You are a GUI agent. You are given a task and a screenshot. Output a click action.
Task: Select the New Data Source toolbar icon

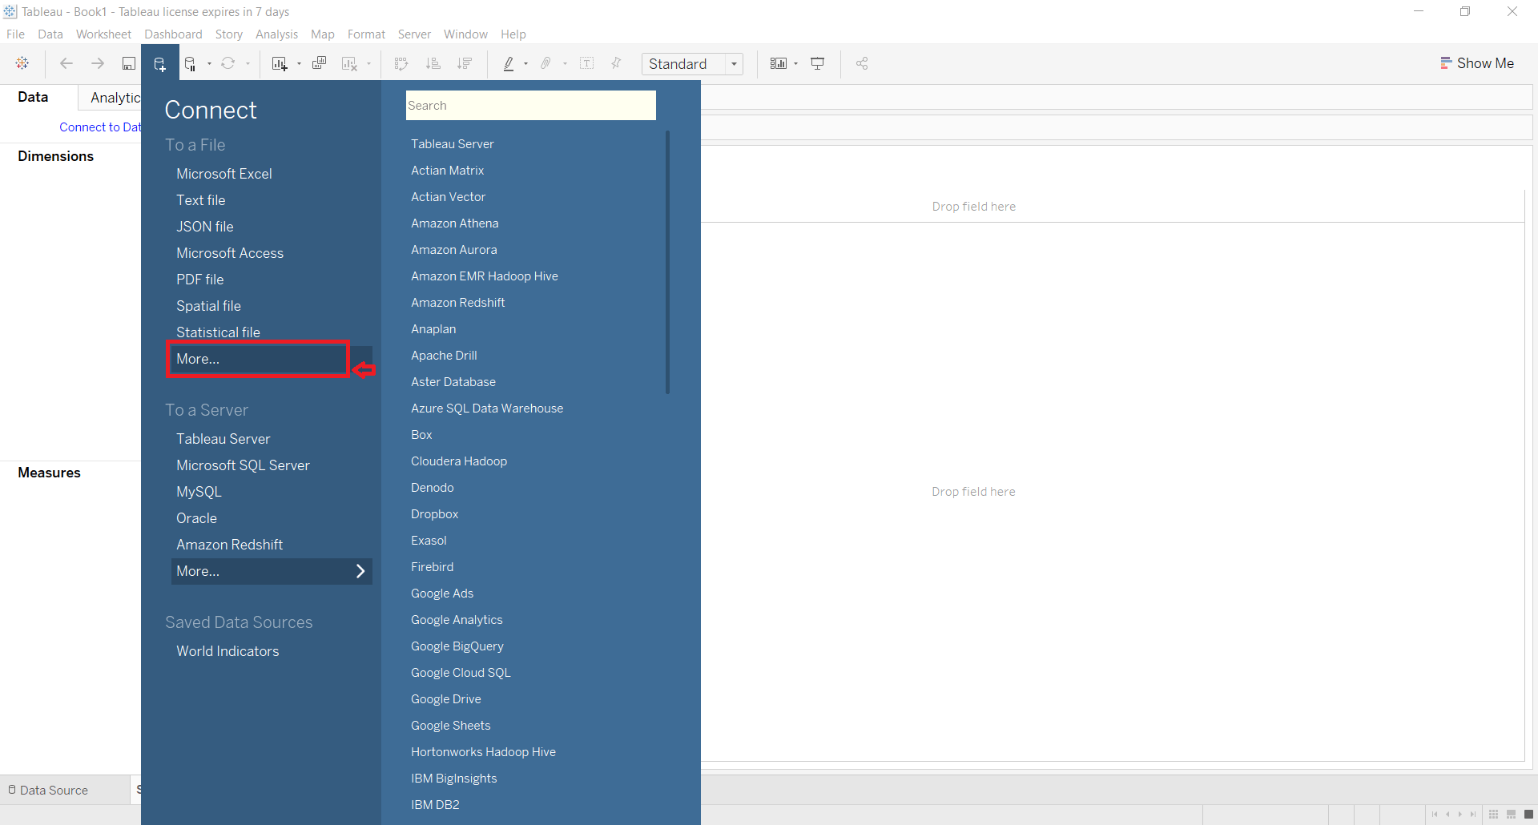pyautogui.click(x=160, y=63)
